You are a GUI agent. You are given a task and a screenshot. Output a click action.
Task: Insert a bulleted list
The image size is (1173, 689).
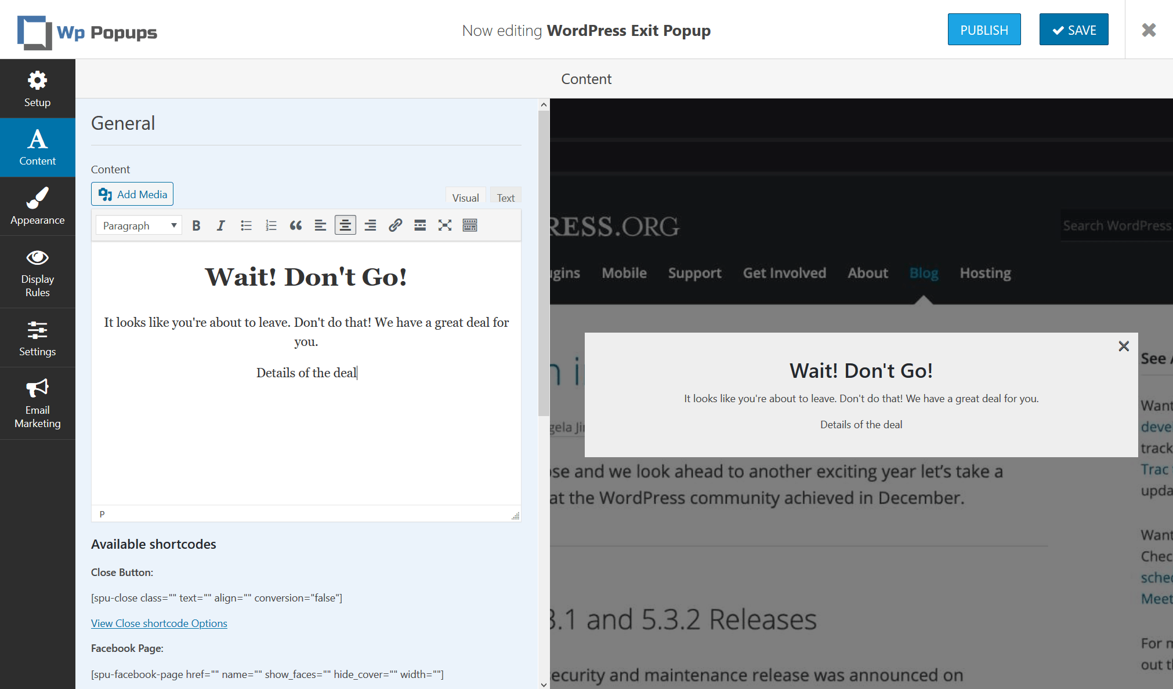click(246, 225)
